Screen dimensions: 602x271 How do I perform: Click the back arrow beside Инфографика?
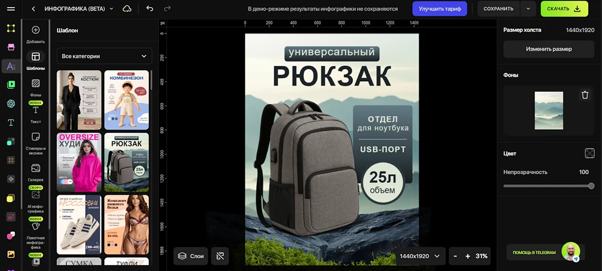tap(34, 9)
